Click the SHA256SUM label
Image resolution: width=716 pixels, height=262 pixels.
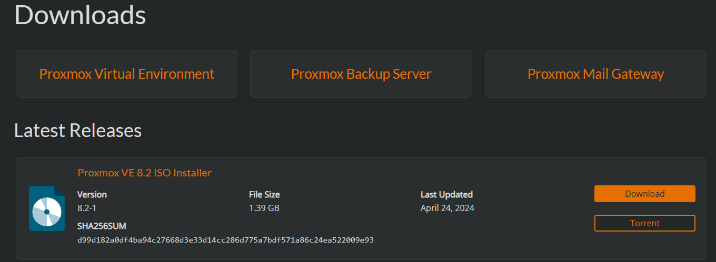tap(102, 226)
